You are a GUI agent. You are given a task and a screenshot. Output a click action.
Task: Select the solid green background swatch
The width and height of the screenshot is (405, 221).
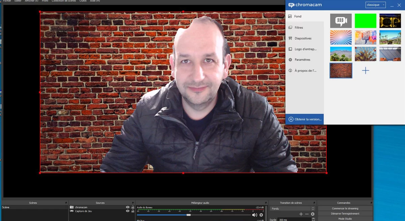pos(366,21)
